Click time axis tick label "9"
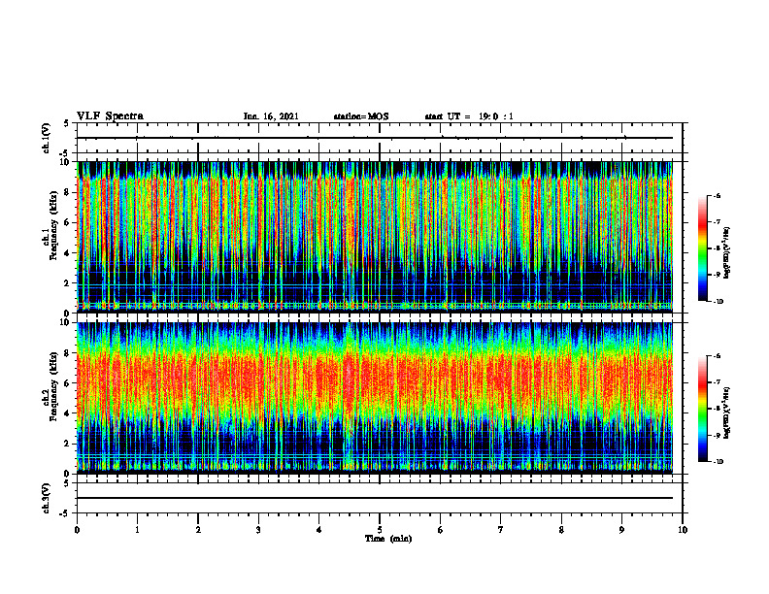The width and height of the screenshot is (769, 594). point(621,530)
